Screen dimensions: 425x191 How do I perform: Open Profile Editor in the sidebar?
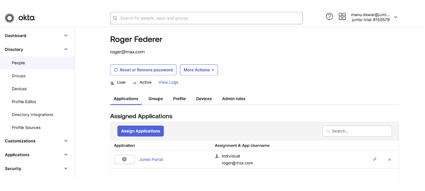(24, 102)
